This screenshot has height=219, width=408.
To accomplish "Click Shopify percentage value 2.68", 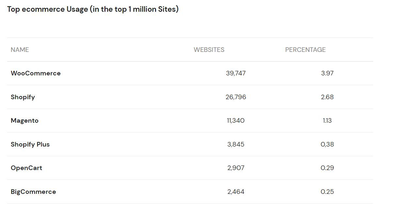I will (327, 97).
